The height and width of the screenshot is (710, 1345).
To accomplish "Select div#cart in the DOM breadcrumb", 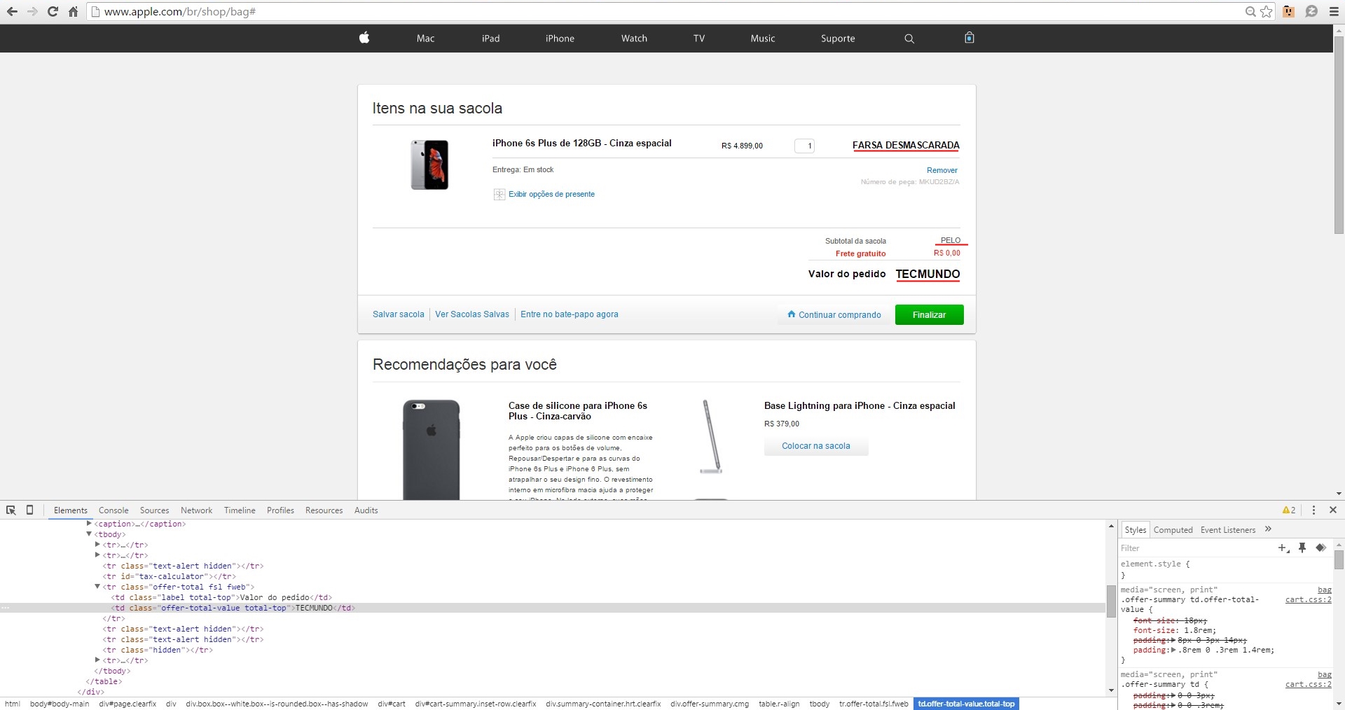I will coord(391,704).
